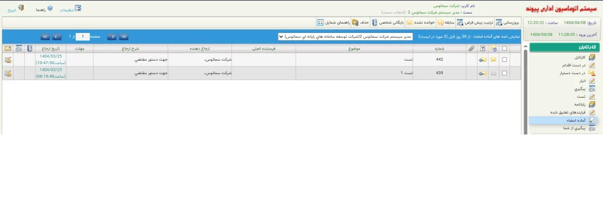Select checkbox for letter 439
Viewport: 603px width, 219px height.
pos(505,73)
